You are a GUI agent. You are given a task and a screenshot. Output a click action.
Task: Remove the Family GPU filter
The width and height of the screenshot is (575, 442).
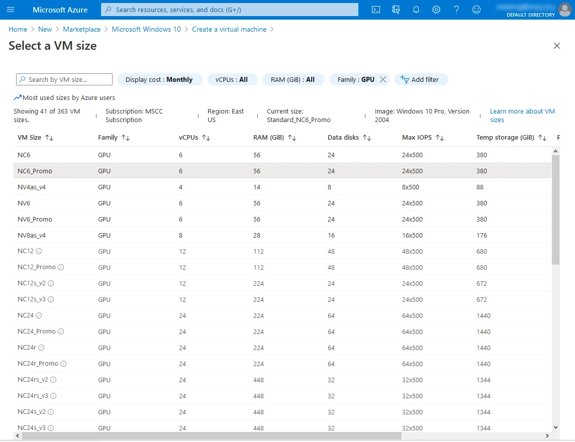[383, 79]
